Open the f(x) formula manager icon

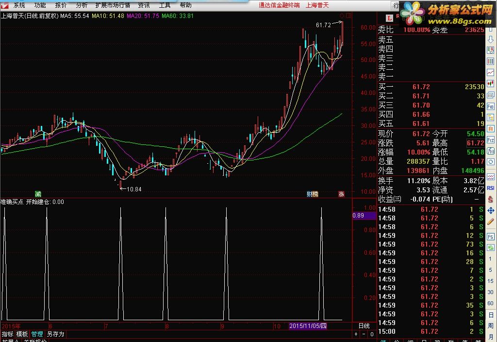490,151
